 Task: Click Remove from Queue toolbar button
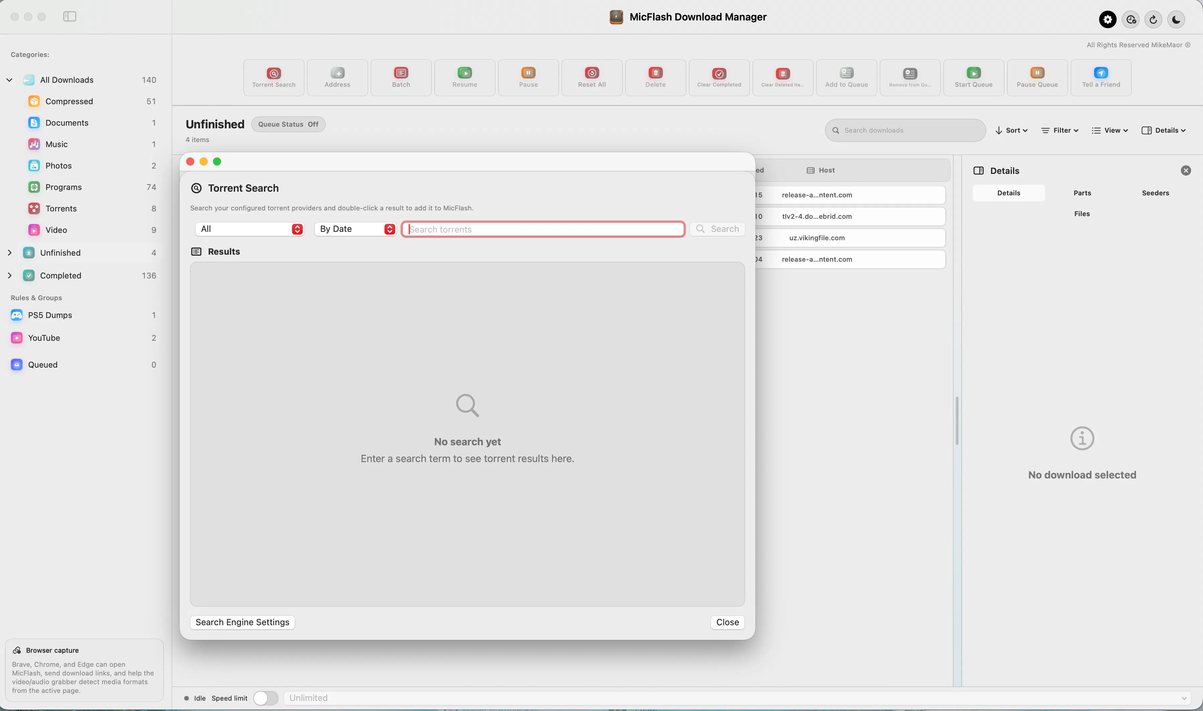(910, 78)
